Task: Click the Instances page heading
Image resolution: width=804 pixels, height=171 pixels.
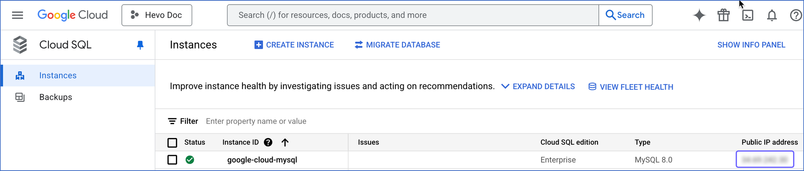Action: click(193, 45)
